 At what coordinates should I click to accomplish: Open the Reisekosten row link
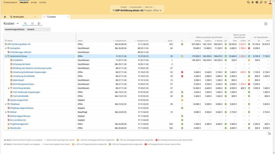point(16,128)
